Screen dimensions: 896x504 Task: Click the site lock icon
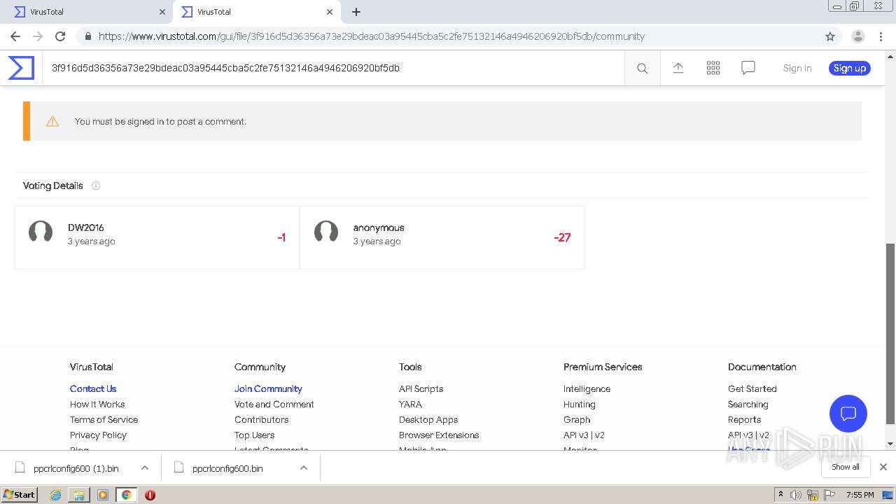point(87,36)
